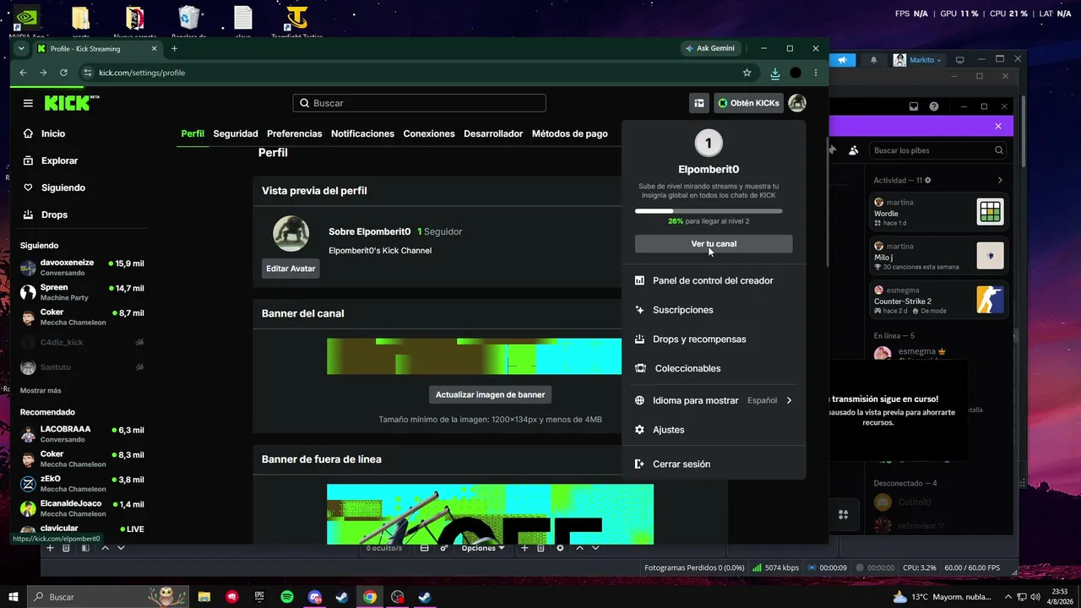Bookmark this page with the star icon

click(x=747, y=73)
